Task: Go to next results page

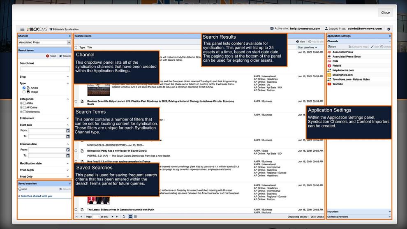Action: point(112,217)
